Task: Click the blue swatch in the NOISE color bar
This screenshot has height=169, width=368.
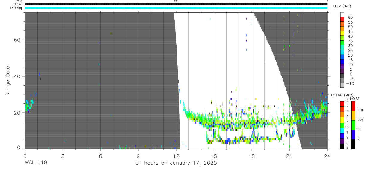Action: tap(353, 135)
